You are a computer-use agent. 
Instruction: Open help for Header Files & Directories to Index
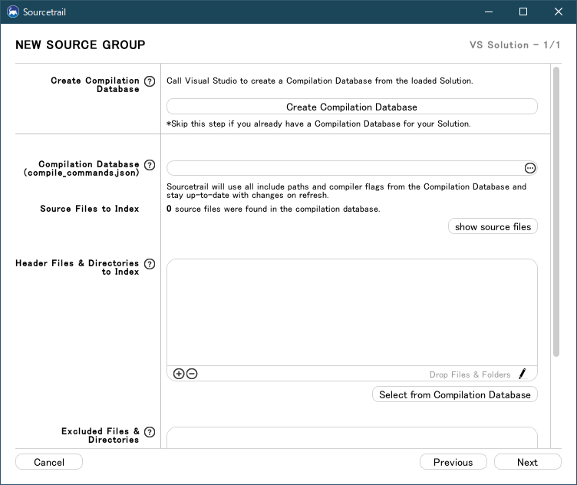150,264
